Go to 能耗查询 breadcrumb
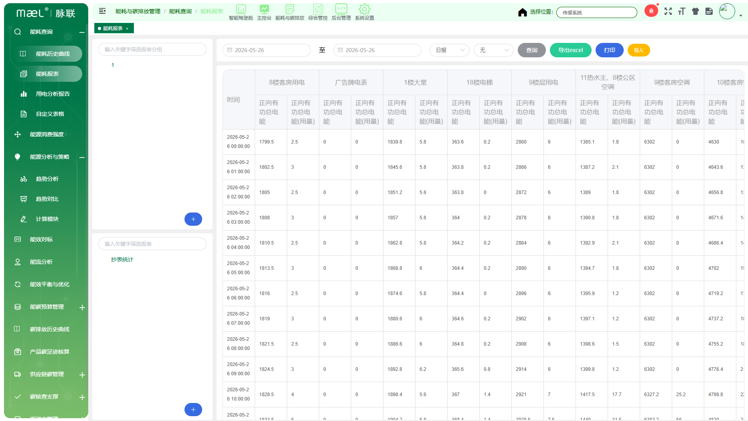The width and height of the screenshot is (748, 421). (180, 11)
